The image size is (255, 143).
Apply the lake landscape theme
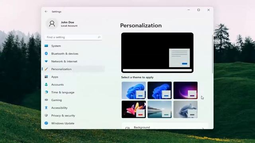point(159,109)
